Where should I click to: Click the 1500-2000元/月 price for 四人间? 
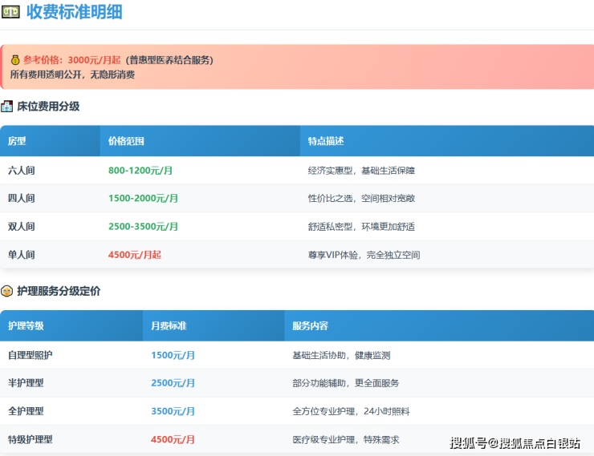pyautogui.click(x=143, y=199)
